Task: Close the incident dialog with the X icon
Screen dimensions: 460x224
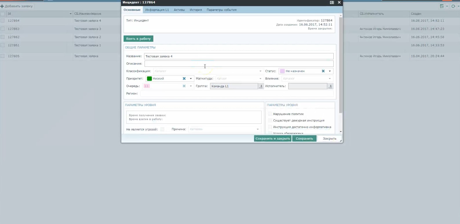Action: (339, 2)
